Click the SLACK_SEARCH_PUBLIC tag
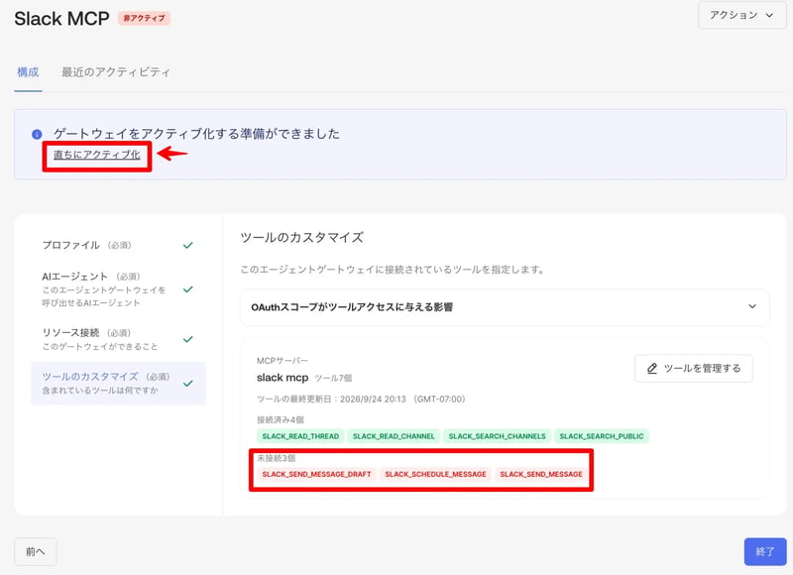Image resolution: width=793 pixels, height=575 pixels. pos(602,436)
